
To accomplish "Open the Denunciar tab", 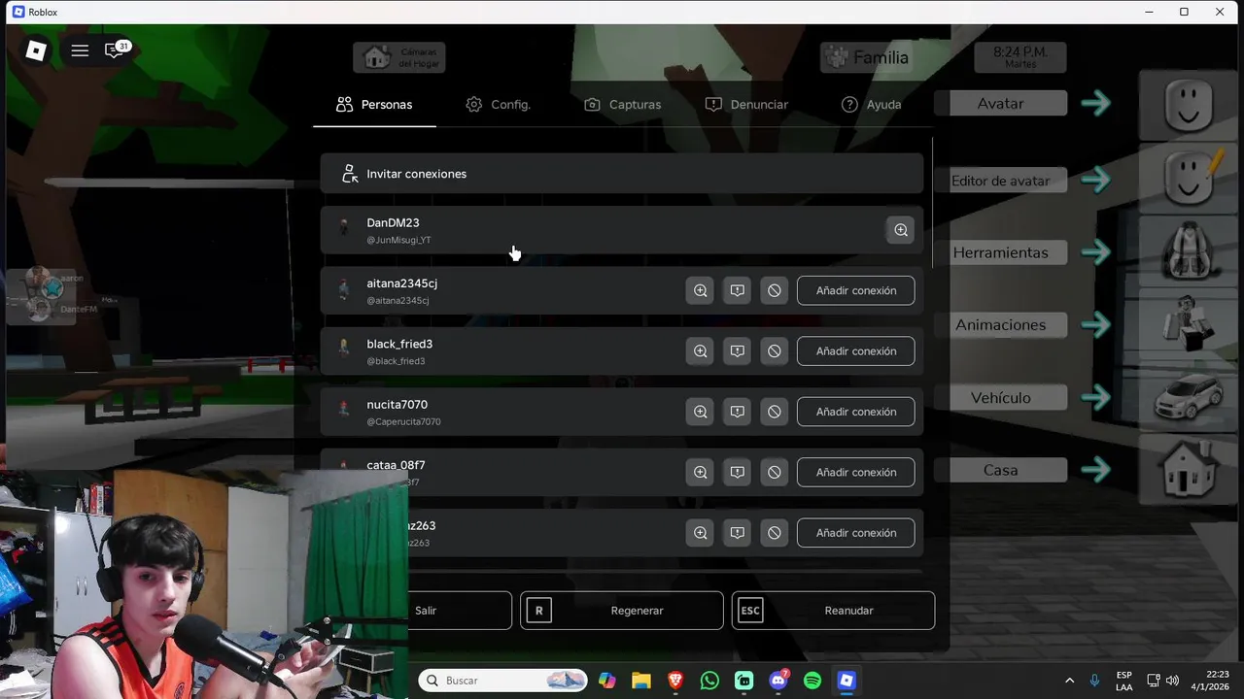I will tap(746, 104).
